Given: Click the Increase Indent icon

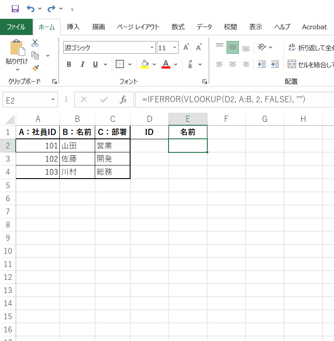Looking at the screenshot, I should point(275,64).
